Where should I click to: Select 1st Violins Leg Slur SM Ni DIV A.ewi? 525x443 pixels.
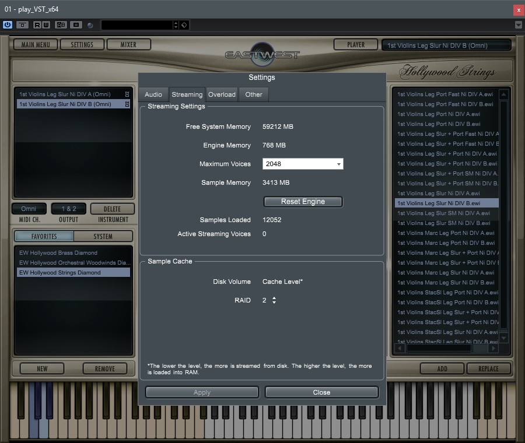point(447,213)
